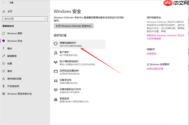Open 病毒和威胁防护 protection area
Screen dimensions: 189x125
point(79,44)
